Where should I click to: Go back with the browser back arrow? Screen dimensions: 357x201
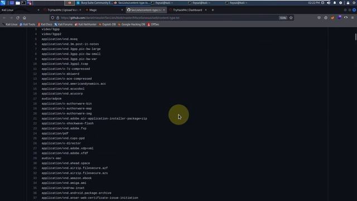pos(4,18)
